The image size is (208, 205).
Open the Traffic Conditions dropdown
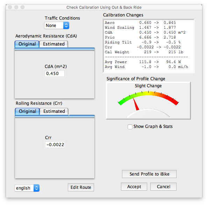click(57, 25)
